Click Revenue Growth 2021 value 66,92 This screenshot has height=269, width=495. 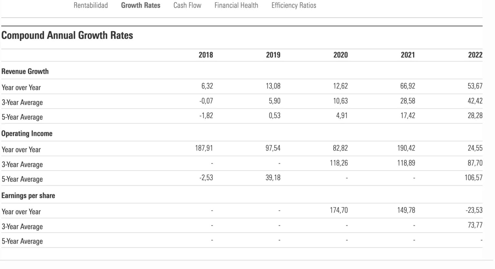pos(408,86)
